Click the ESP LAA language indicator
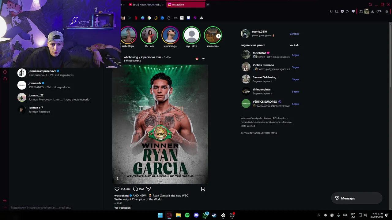 (353, 215)
